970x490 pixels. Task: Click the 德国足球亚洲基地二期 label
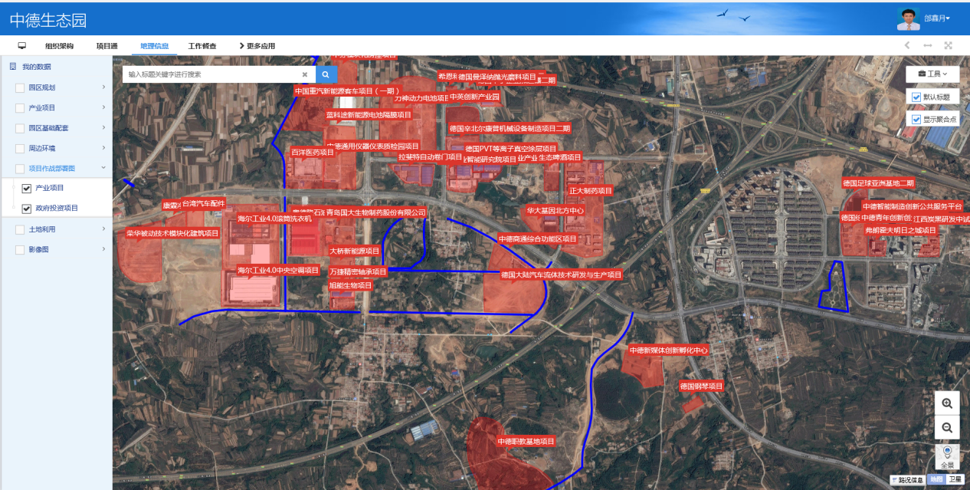coord(878,183)
